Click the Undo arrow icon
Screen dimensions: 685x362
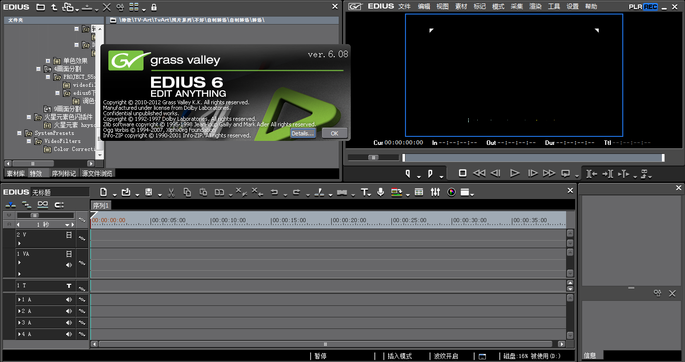(274, 192)
